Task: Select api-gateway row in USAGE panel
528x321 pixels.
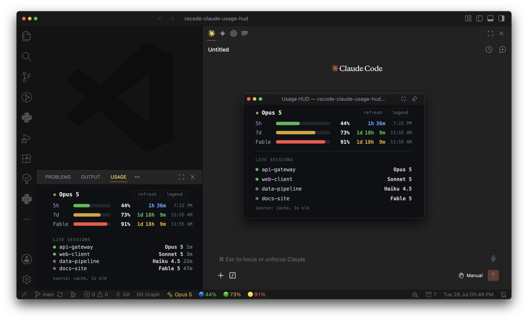Action: tap(122, 247)
